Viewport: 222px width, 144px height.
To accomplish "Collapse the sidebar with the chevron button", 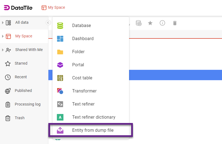I will 48,23.
